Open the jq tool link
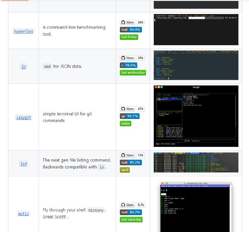Viewport: 249px width, 232px height. 23,66
